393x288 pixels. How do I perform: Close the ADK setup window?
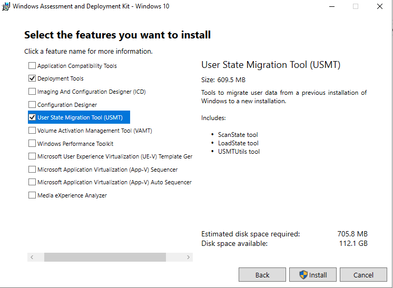pos(380,6)
